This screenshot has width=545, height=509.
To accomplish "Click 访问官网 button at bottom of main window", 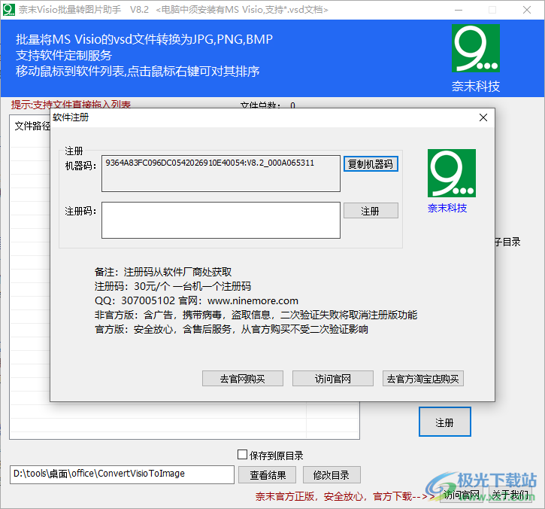I will (x=462, y=495).
